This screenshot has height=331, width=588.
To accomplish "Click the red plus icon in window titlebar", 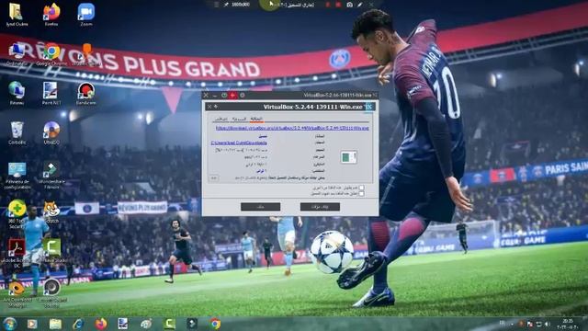I will pyautogui.click(x=232, y=96).
